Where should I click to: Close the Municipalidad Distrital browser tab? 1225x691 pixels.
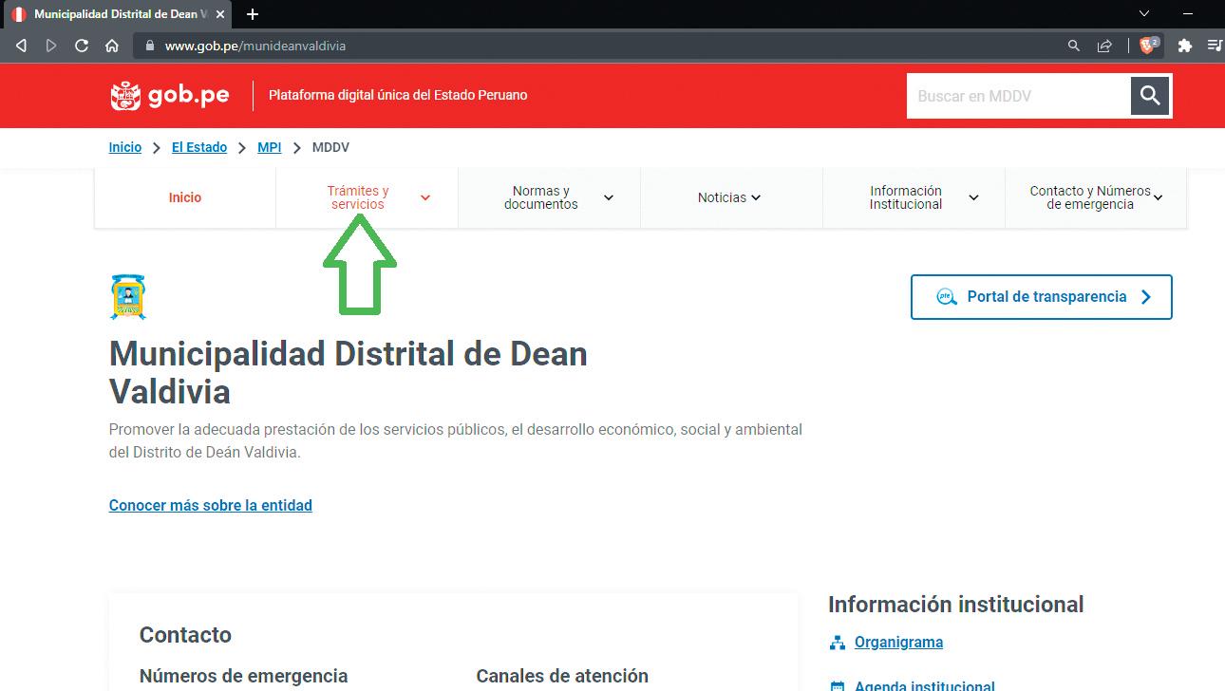220,14
